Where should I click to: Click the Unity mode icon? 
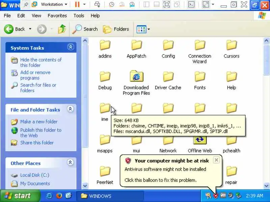pyautogui.click(x=177, y=4)
